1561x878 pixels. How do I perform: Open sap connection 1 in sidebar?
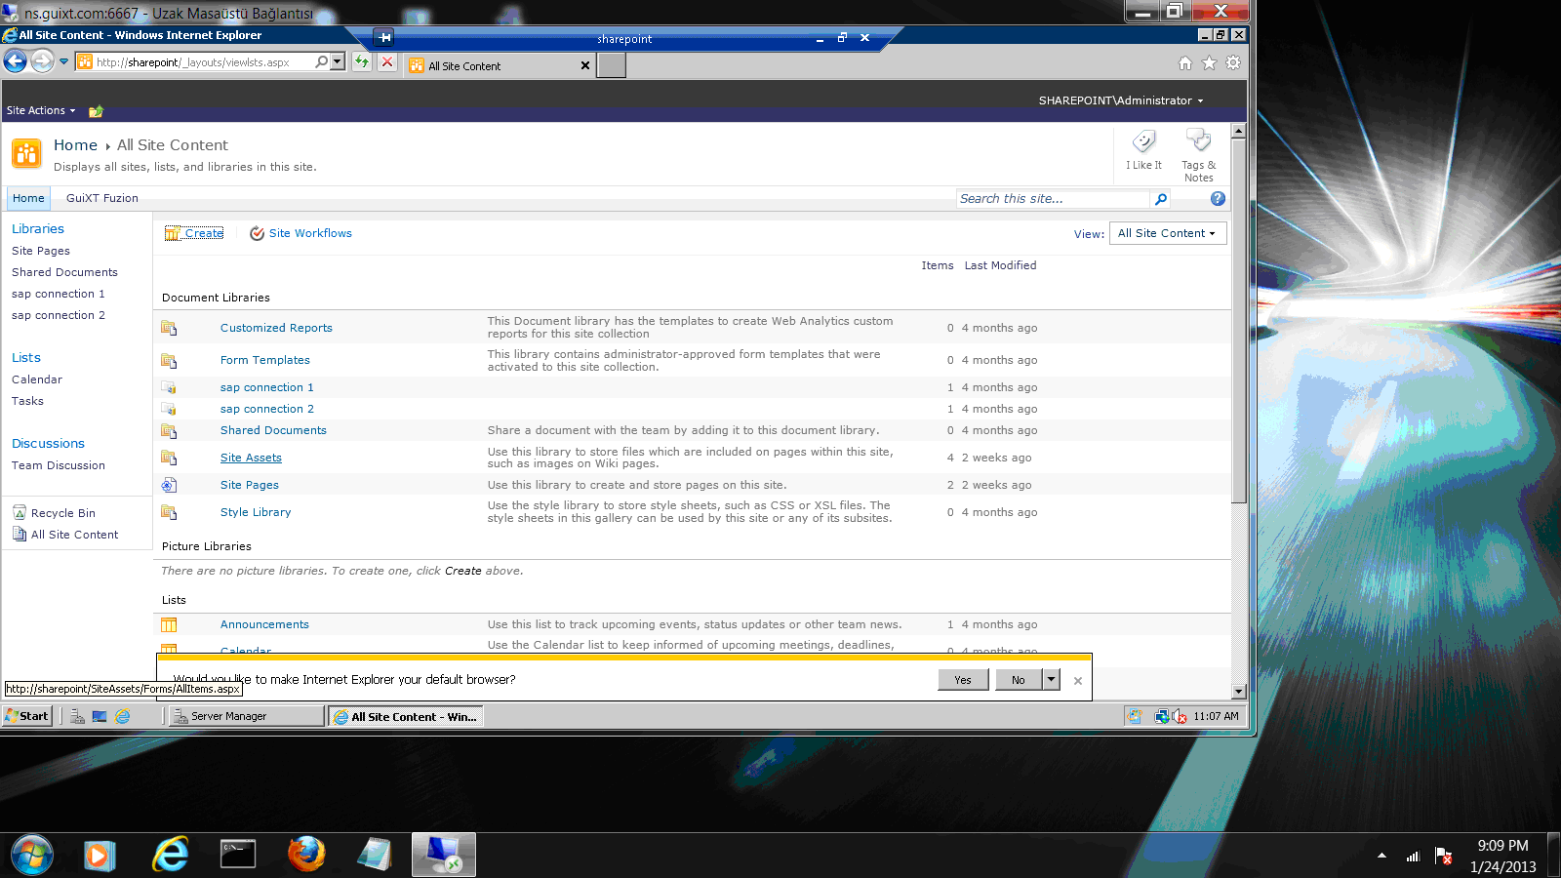59,294
